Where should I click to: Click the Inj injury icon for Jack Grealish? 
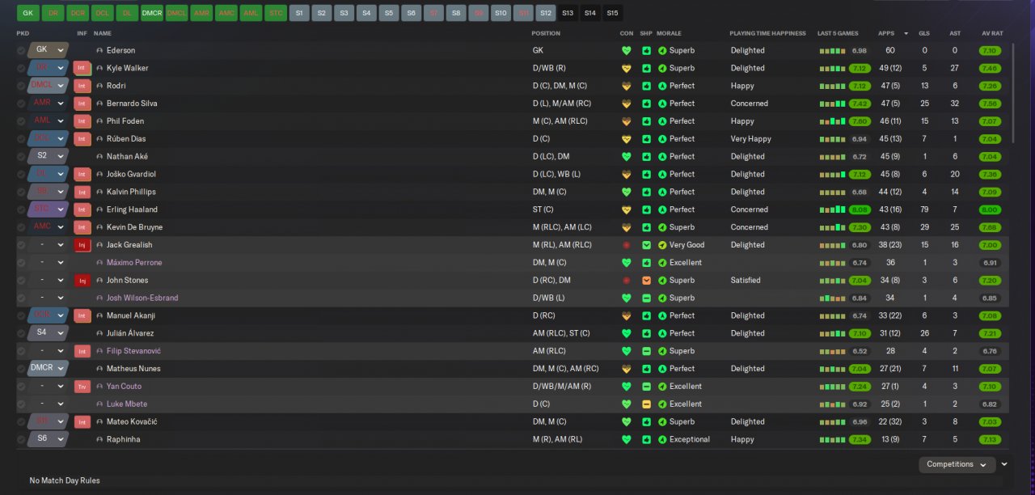(82, 245)
